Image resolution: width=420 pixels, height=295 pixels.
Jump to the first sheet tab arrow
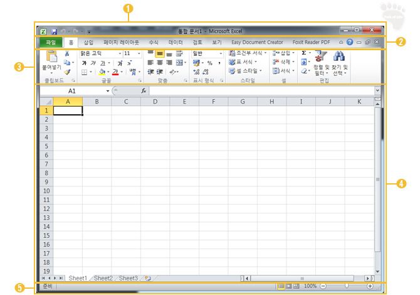[x=43, y=279]
